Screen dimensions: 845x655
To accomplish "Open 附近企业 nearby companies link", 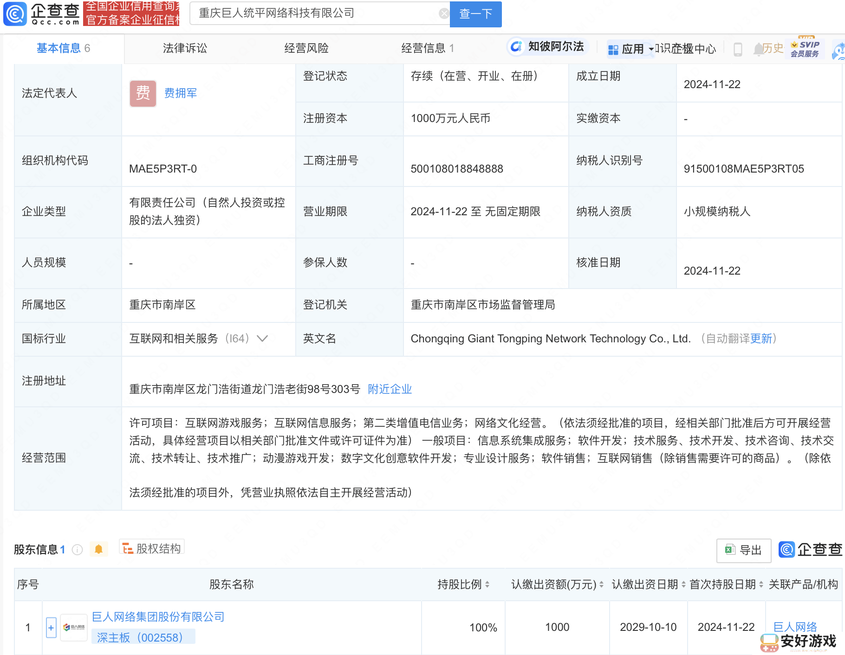I will coord(390,389).
